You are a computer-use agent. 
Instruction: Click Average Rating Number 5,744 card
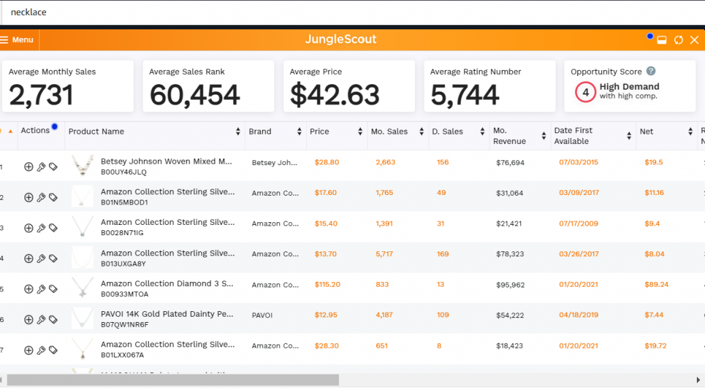490,86
